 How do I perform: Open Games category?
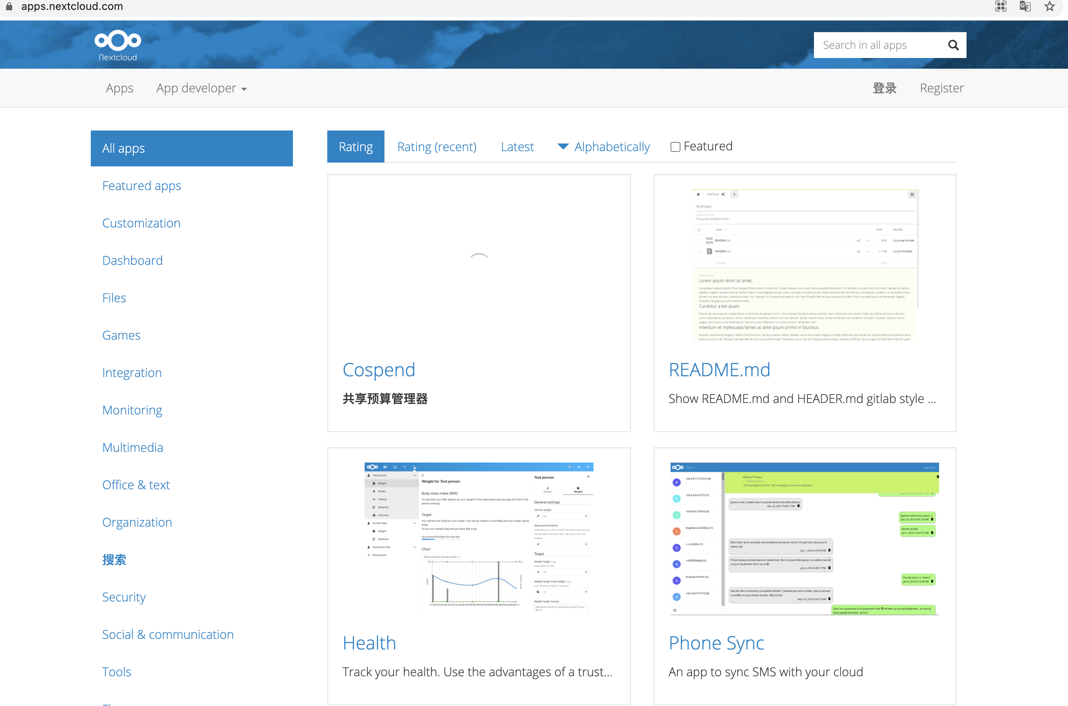(121, 335)
